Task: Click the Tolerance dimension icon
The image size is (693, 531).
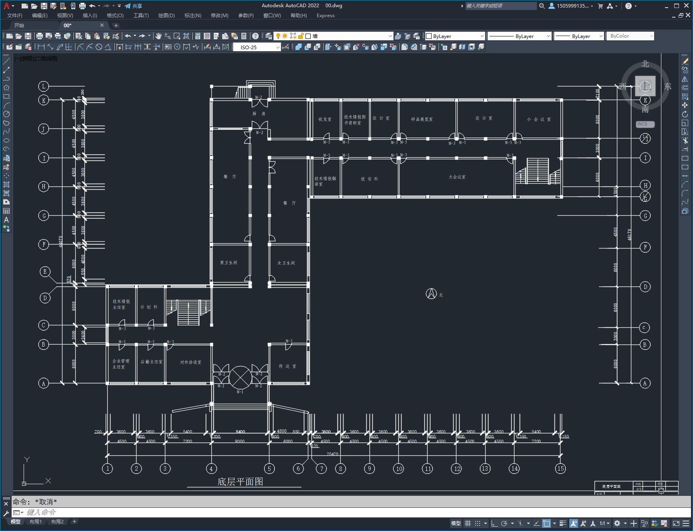Action: [168, 47]
